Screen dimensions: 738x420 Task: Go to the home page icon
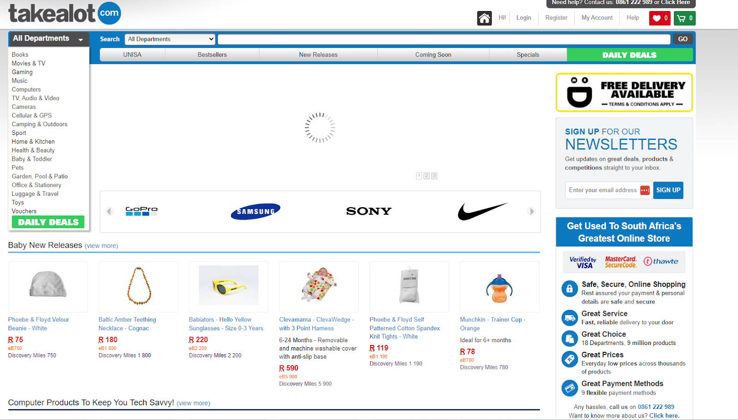coord(484,18)
